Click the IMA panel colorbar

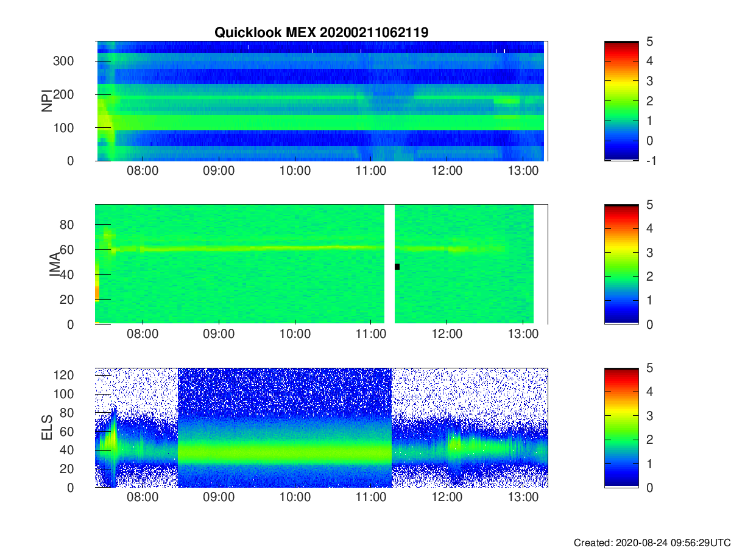pyautogui.click(x=621, y=264)
